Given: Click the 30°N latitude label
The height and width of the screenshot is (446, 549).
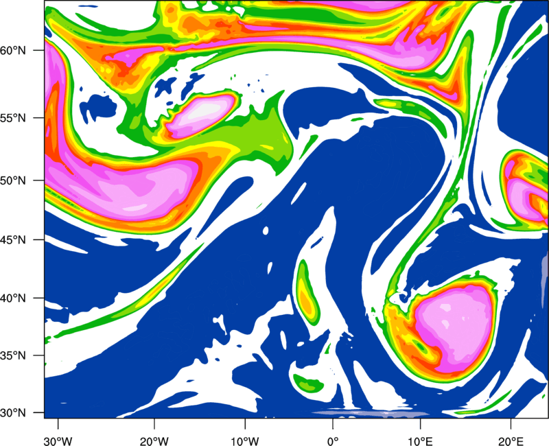Looking at the screenshot, I should click(x=13, y=413).
